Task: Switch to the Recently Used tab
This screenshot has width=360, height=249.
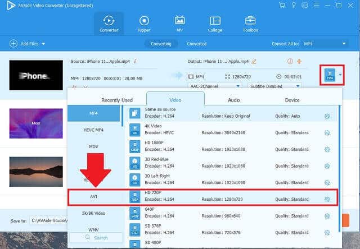Action: click(117, 100)
